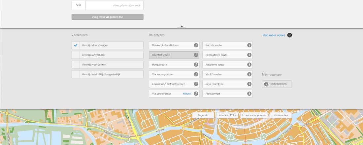This screenshot has height=145, width=363.
Task: Open info icon for Via LF-routes
Action: (249, 74)
